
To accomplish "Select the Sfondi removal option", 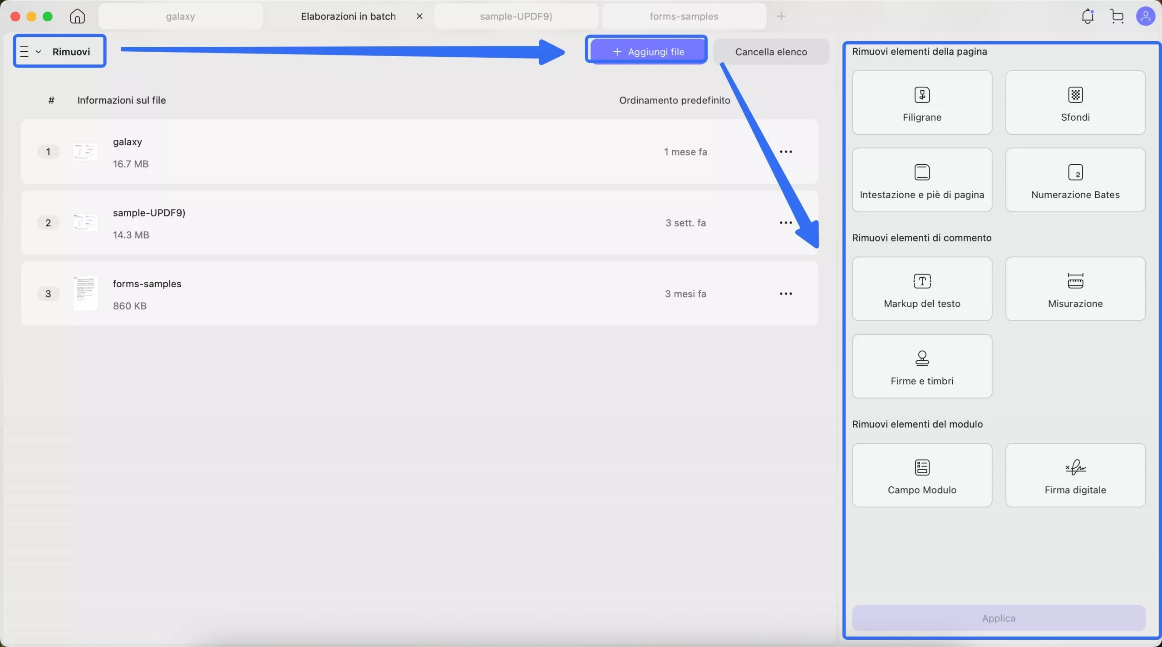I will click(x=1075, y=103).
